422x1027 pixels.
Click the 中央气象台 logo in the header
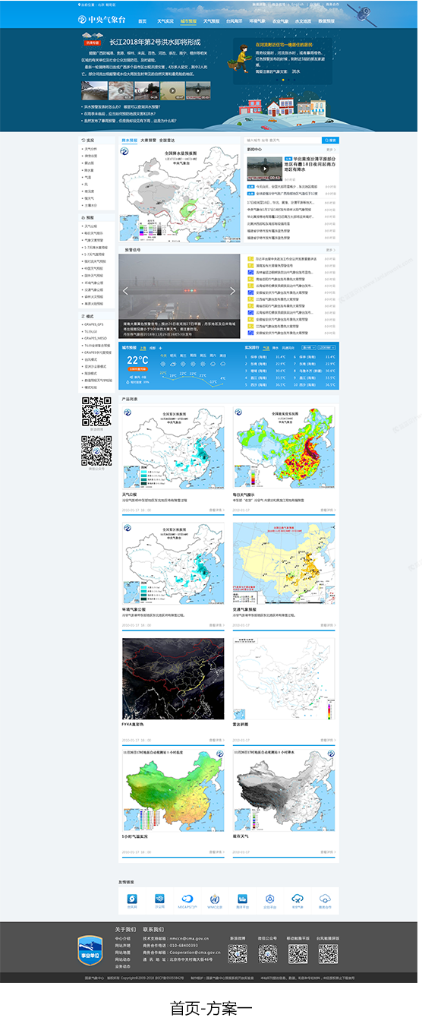(101, 21)
